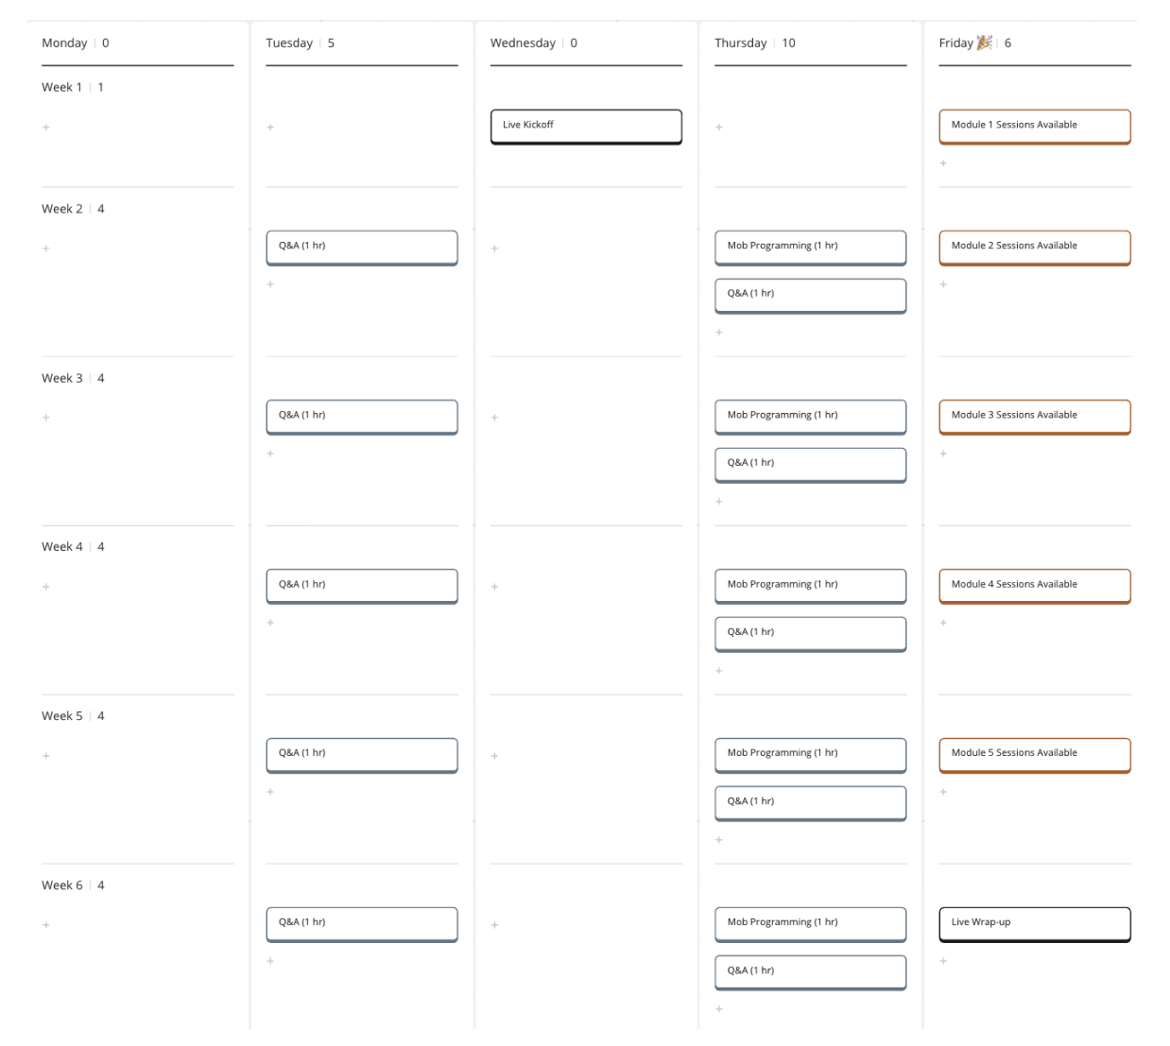Select the Wednesday column header

523,43
